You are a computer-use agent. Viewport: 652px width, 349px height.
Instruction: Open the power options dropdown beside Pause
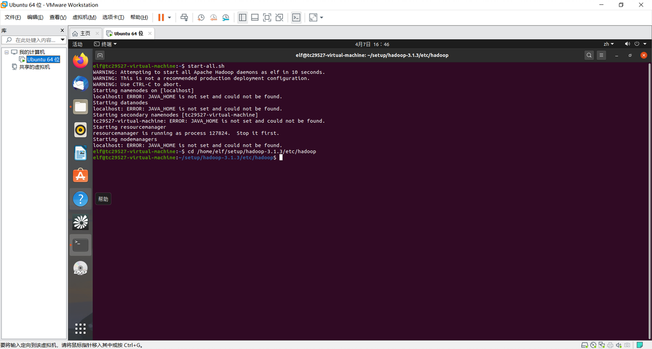pos(169,17)
